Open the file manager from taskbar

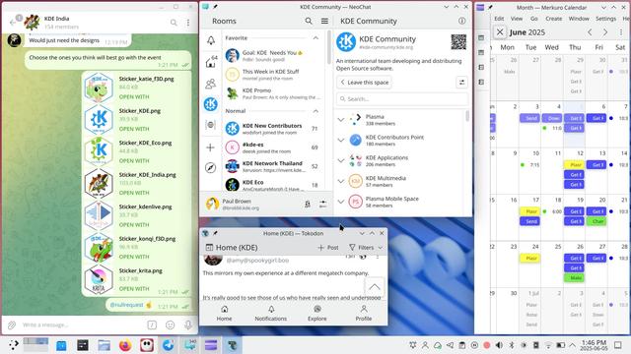point(104,345)
